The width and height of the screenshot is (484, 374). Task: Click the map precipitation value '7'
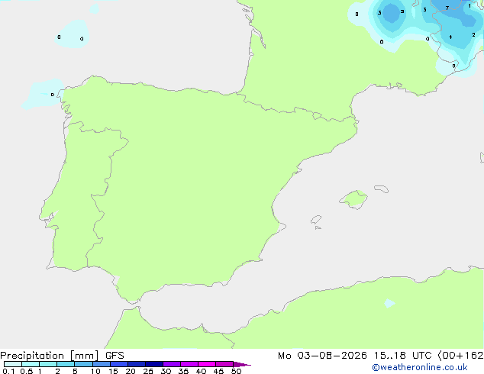tap(447, 8)
